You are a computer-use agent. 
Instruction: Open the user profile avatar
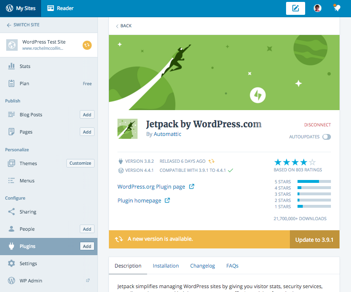point(318,8)
